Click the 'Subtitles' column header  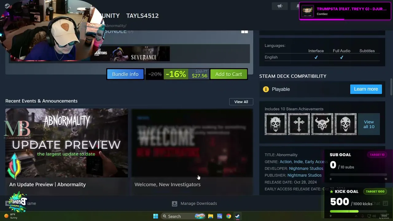367,51
